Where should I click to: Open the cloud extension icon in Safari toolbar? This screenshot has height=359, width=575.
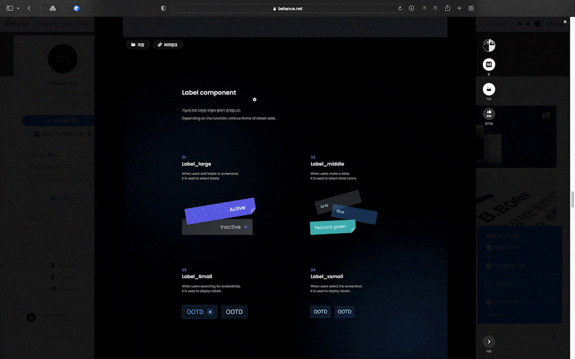[53, 8]
